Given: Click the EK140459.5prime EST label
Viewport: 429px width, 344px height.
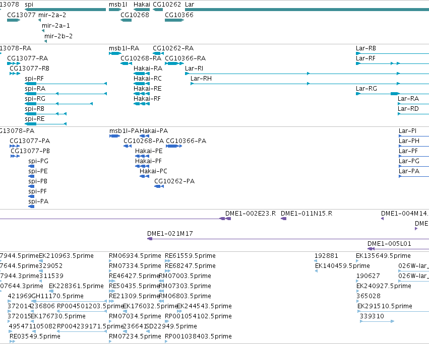Looking at the screenshot, I should [342, 266].
